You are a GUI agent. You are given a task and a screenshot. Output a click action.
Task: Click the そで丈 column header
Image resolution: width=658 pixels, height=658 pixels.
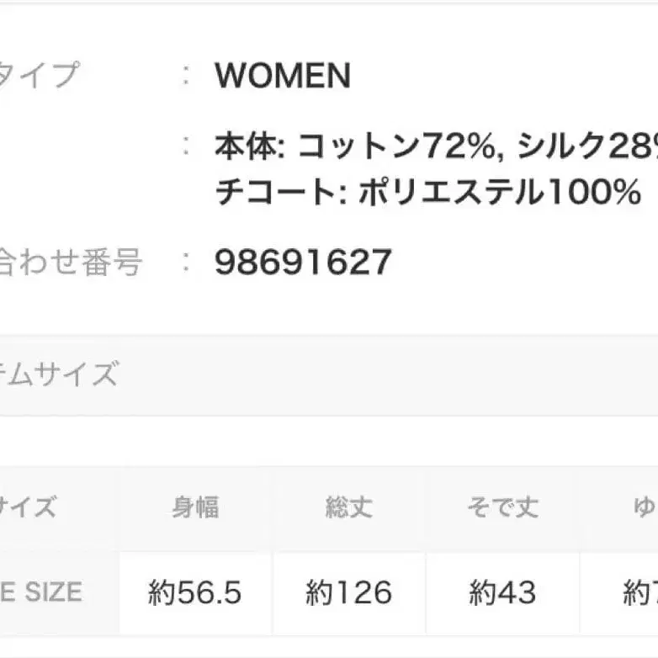[x=502, y=507]
